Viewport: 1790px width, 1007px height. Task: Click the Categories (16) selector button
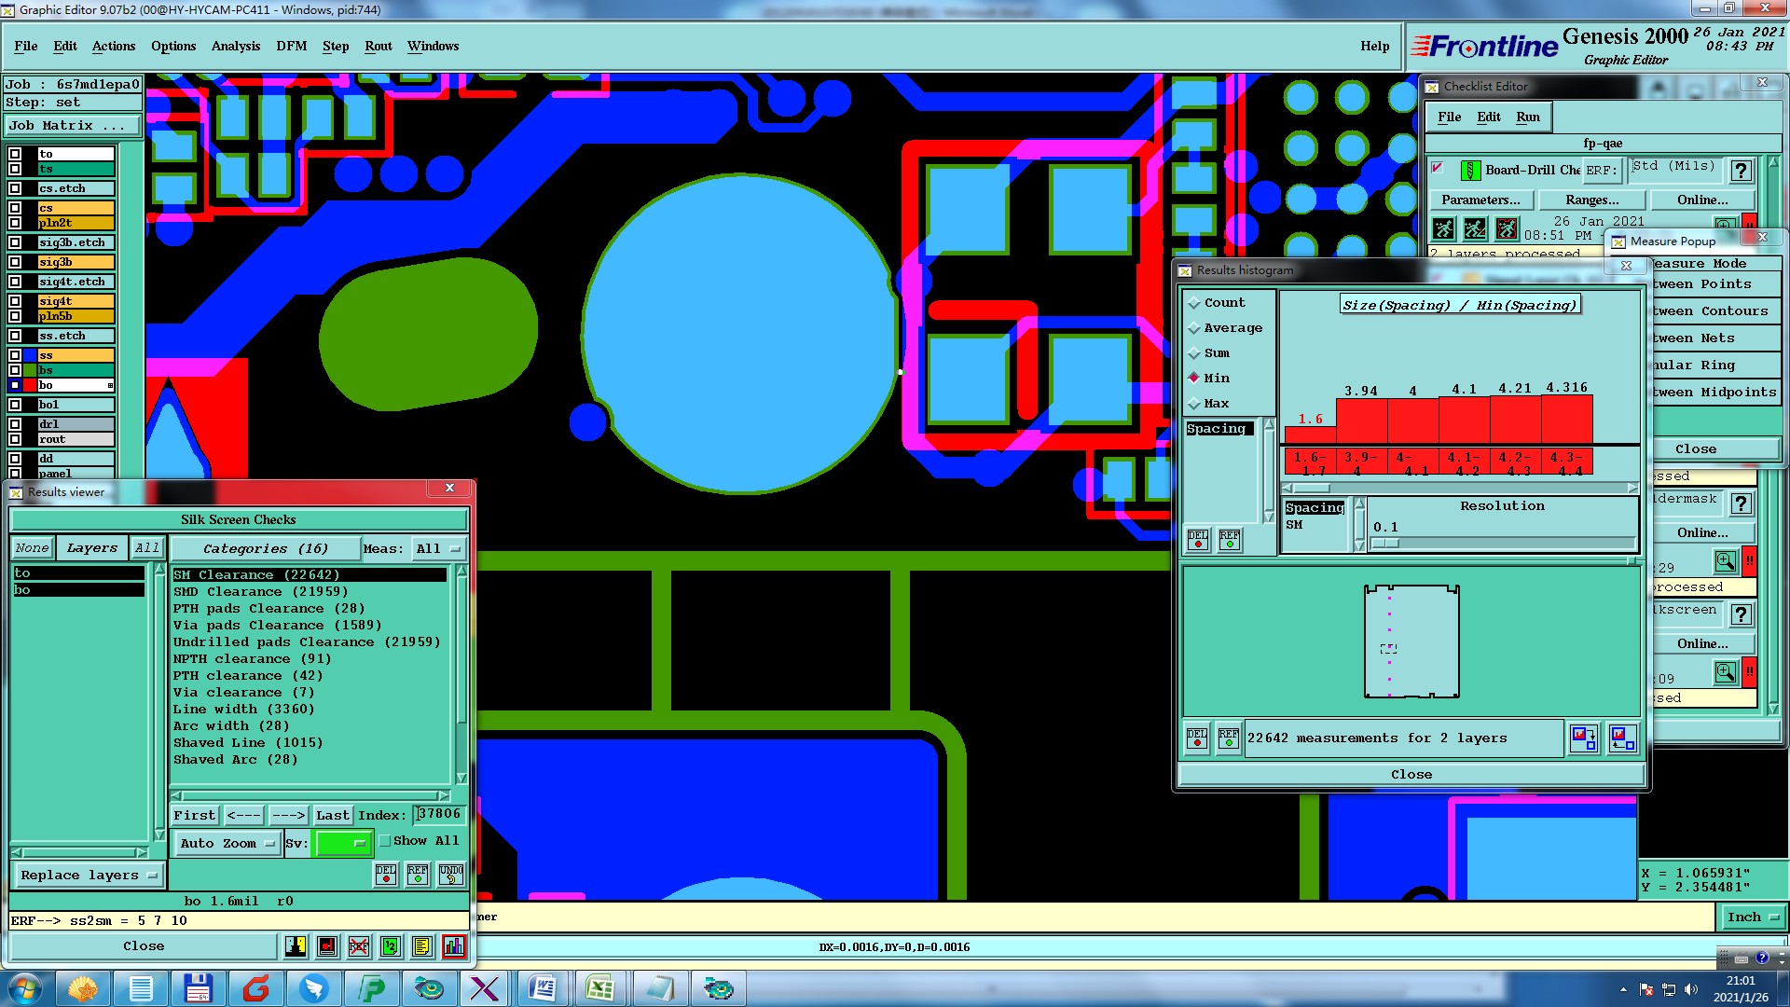coord(266,548)
